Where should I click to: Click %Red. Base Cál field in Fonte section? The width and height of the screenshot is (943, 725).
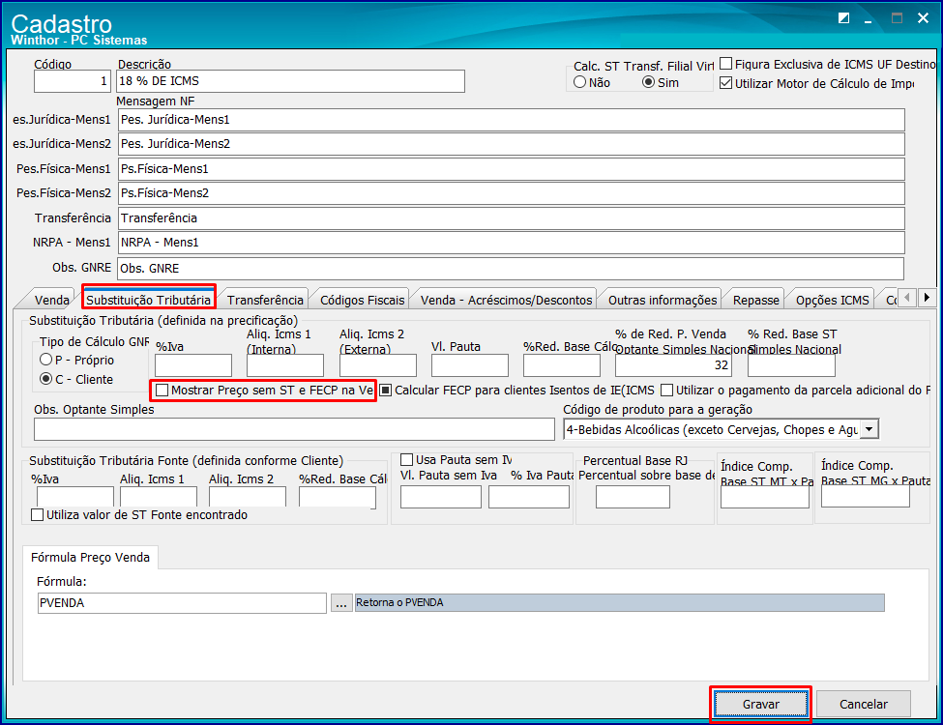338,497
